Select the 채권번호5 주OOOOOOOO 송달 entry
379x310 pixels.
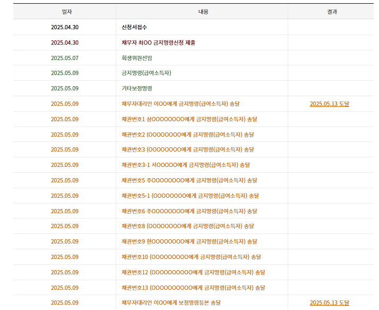(x=189, y=180)
